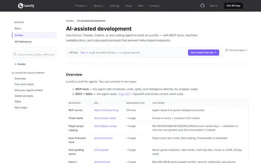Click the MCP server table cell
Image resolution: width=261 pixels, height=163 pixels.
point(75,110)
